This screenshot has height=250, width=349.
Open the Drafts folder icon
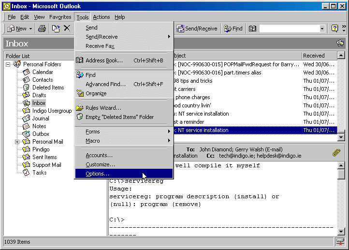click(x=26, y=95)
